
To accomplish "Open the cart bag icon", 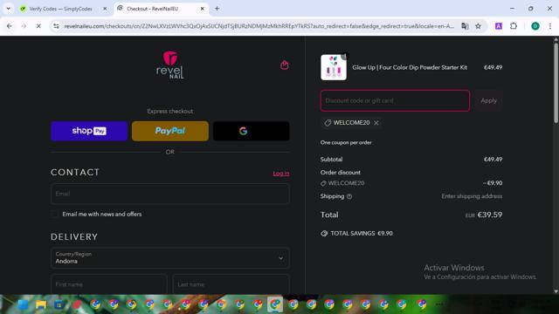I will [284, 65].
